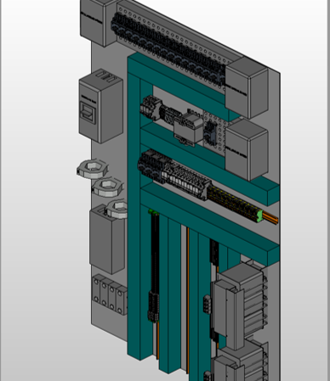Select the gray relay module in second row center
This screenshot has height=381, width=330.
tap(189, 129)
